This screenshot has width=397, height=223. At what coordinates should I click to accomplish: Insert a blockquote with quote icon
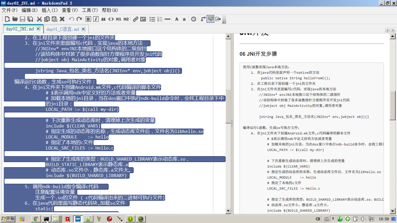(103, 19)
